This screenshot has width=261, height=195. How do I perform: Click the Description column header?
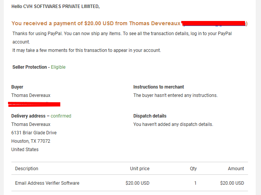point(27,169)
